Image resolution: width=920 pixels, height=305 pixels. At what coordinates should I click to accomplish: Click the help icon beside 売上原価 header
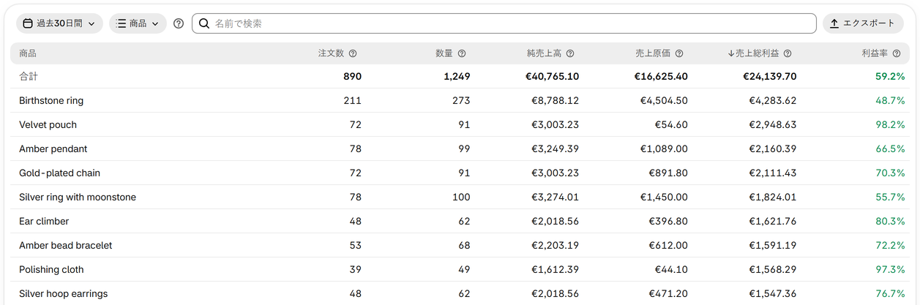679,53
